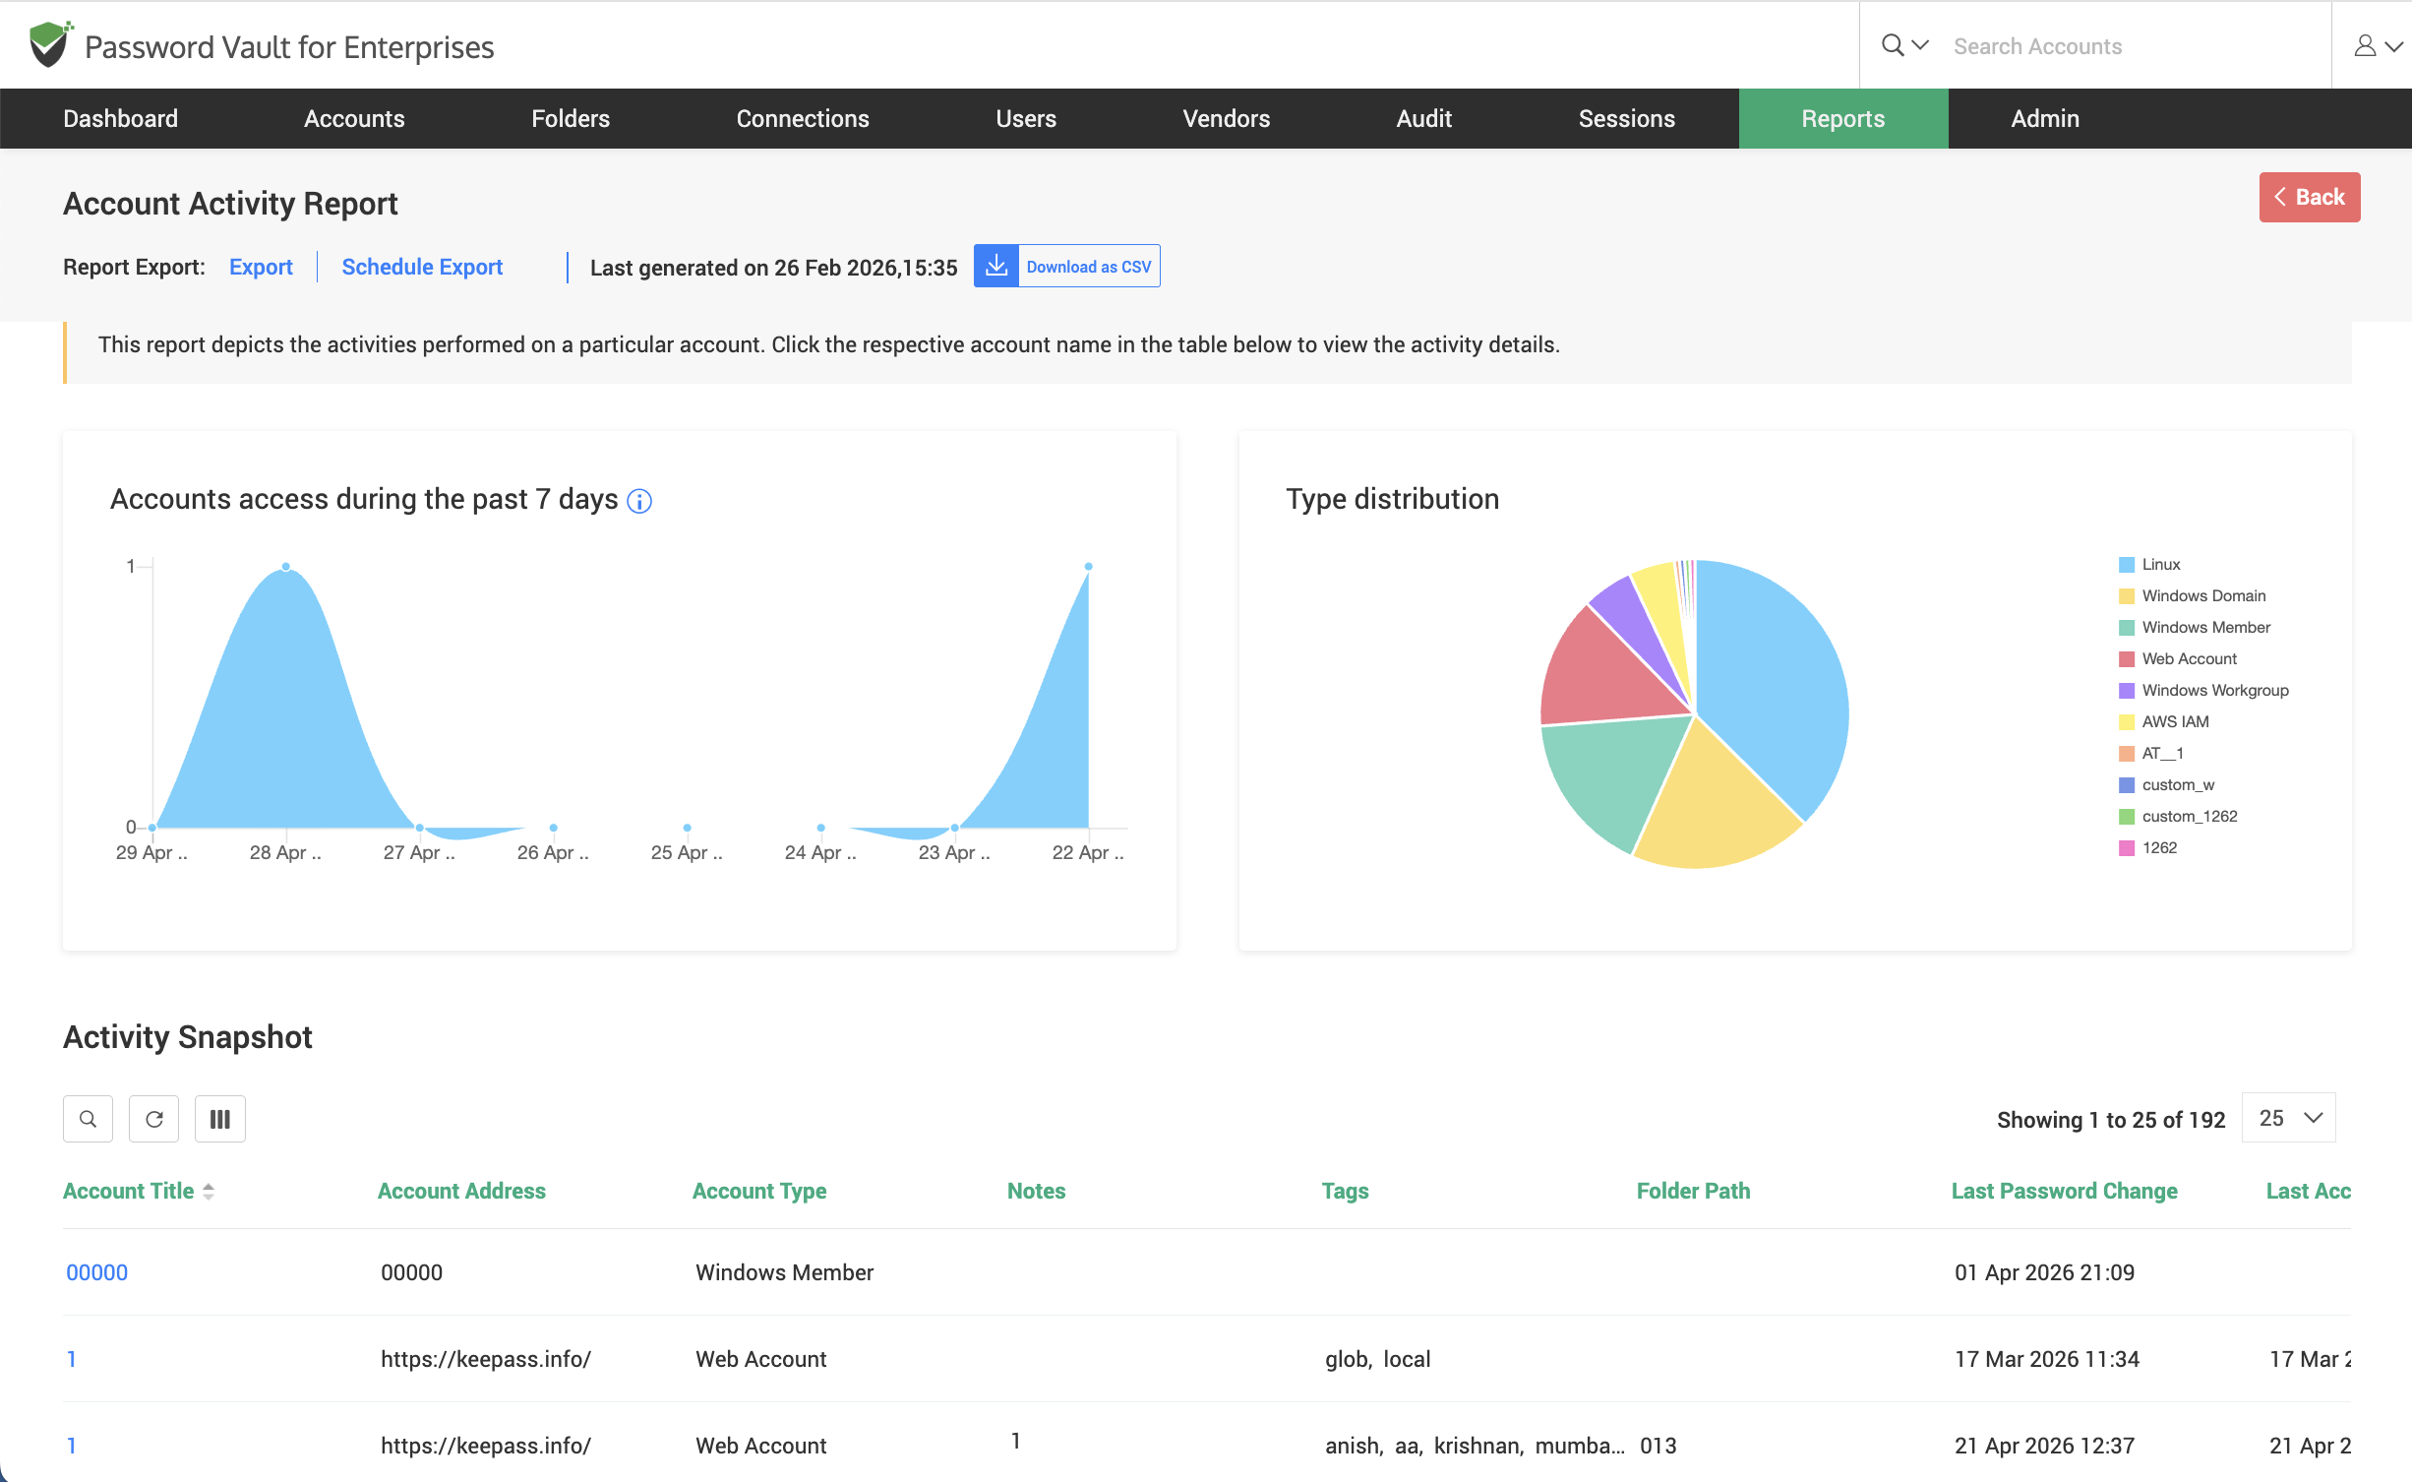
Task: Click the Tags column header
Action: click(1345, 1191)
